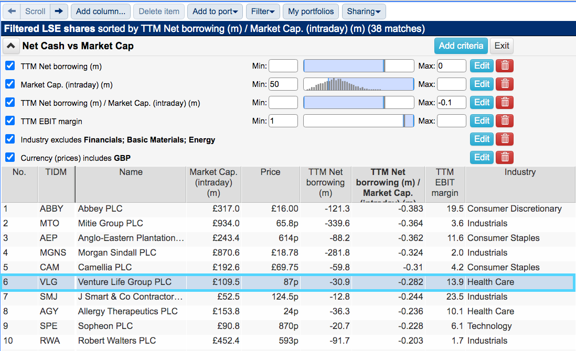Sort by the No. column header

[x=19, y=184]
